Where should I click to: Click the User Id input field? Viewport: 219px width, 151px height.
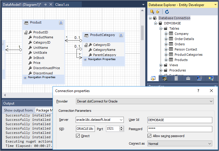[180, 120]
